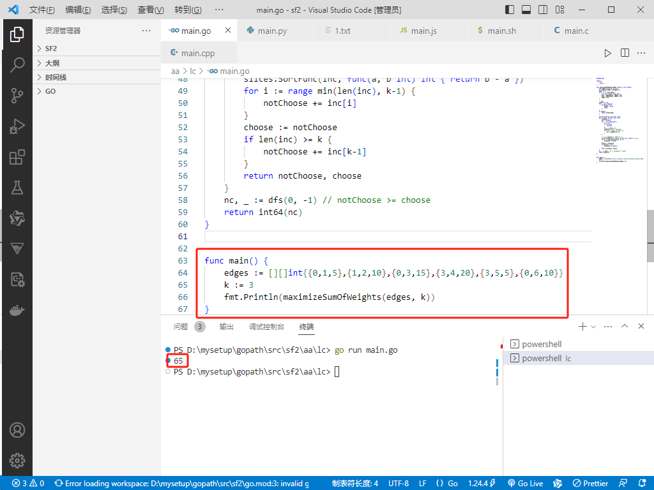Open the Manage gear menu

[17, 461]
